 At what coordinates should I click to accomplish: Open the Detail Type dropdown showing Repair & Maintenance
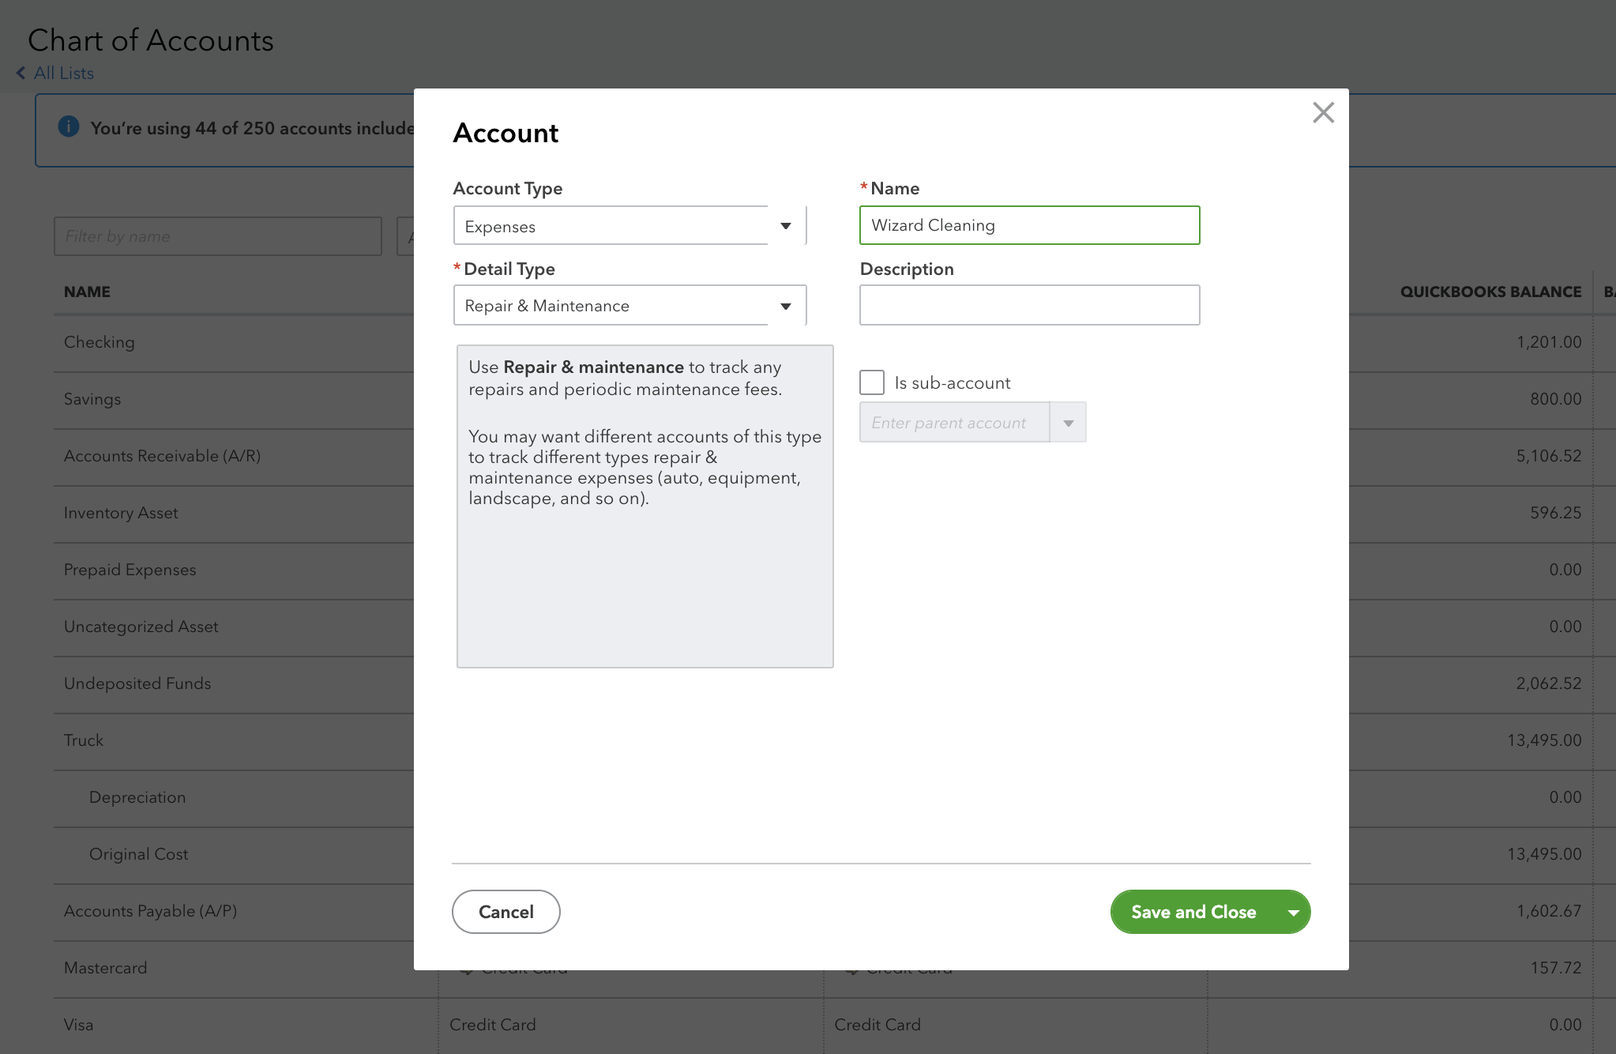(629, 306)
